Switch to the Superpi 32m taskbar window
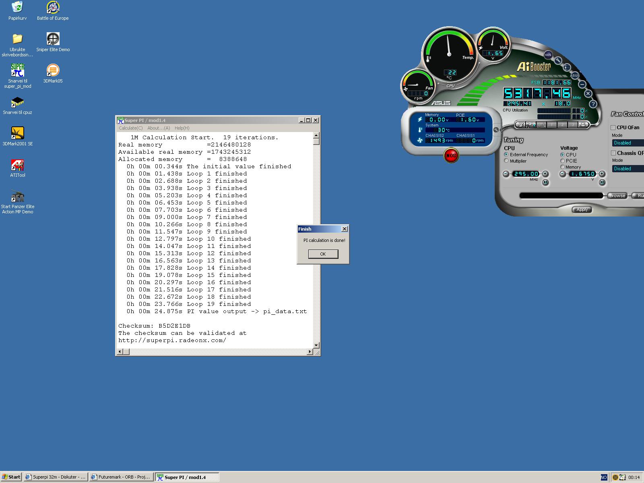Viewport: 644px width, 483px height. pyautogui.click(x=56, y=477)
